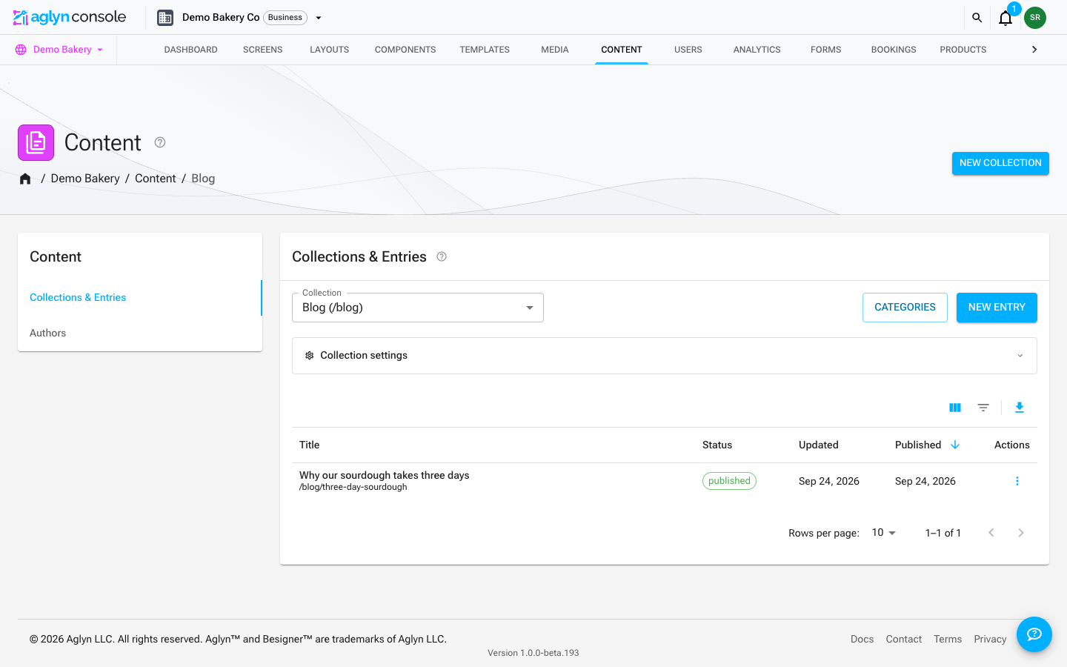Open actions menu for the sourdough entry
Screen dimensions: 1067x667
point(1017,481)
